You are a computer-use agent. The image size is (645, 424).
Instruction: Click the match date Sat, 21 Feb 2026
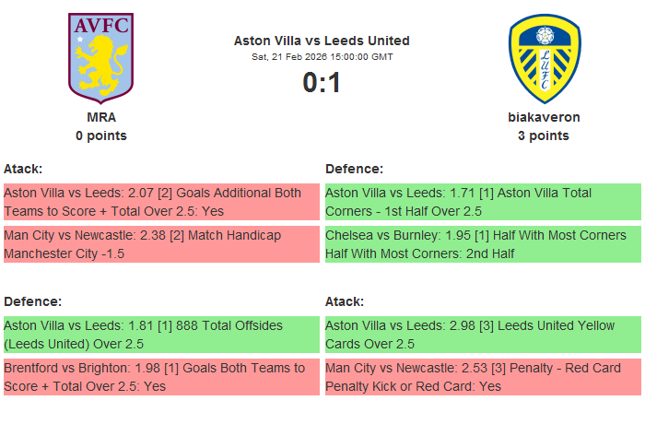pos(322,57)
